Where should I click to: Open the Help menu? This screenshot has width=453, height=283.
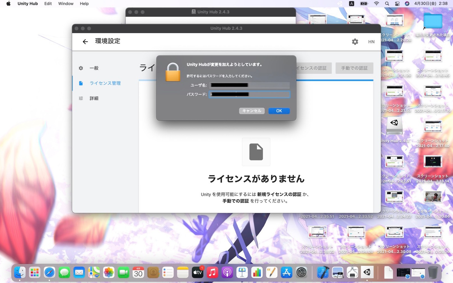pos(84,4)
